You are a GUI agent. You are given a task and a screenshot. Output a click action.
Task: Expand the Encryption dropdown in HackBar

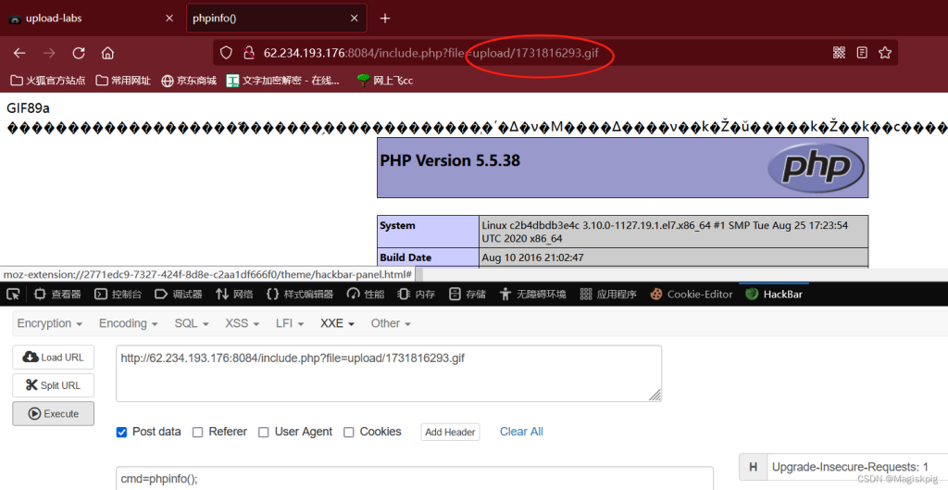tap(49, 323)
